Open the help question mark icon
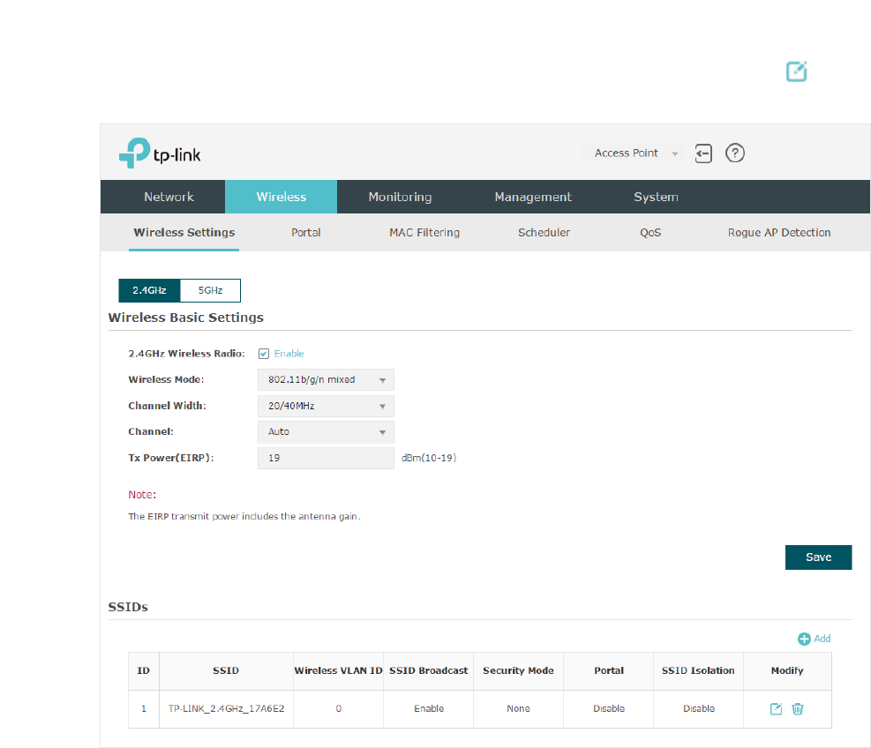Screen dimensions: 871x748 [735, 153]
